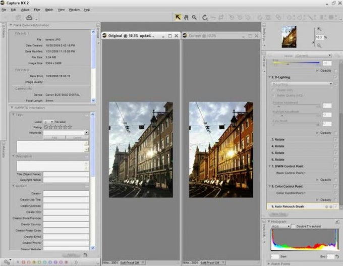
Task: Toggle the B/W/N Control Point step checkbox
Action: (335, 166)
